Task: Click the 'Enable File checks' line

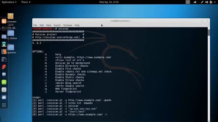Action: (68, 69)
